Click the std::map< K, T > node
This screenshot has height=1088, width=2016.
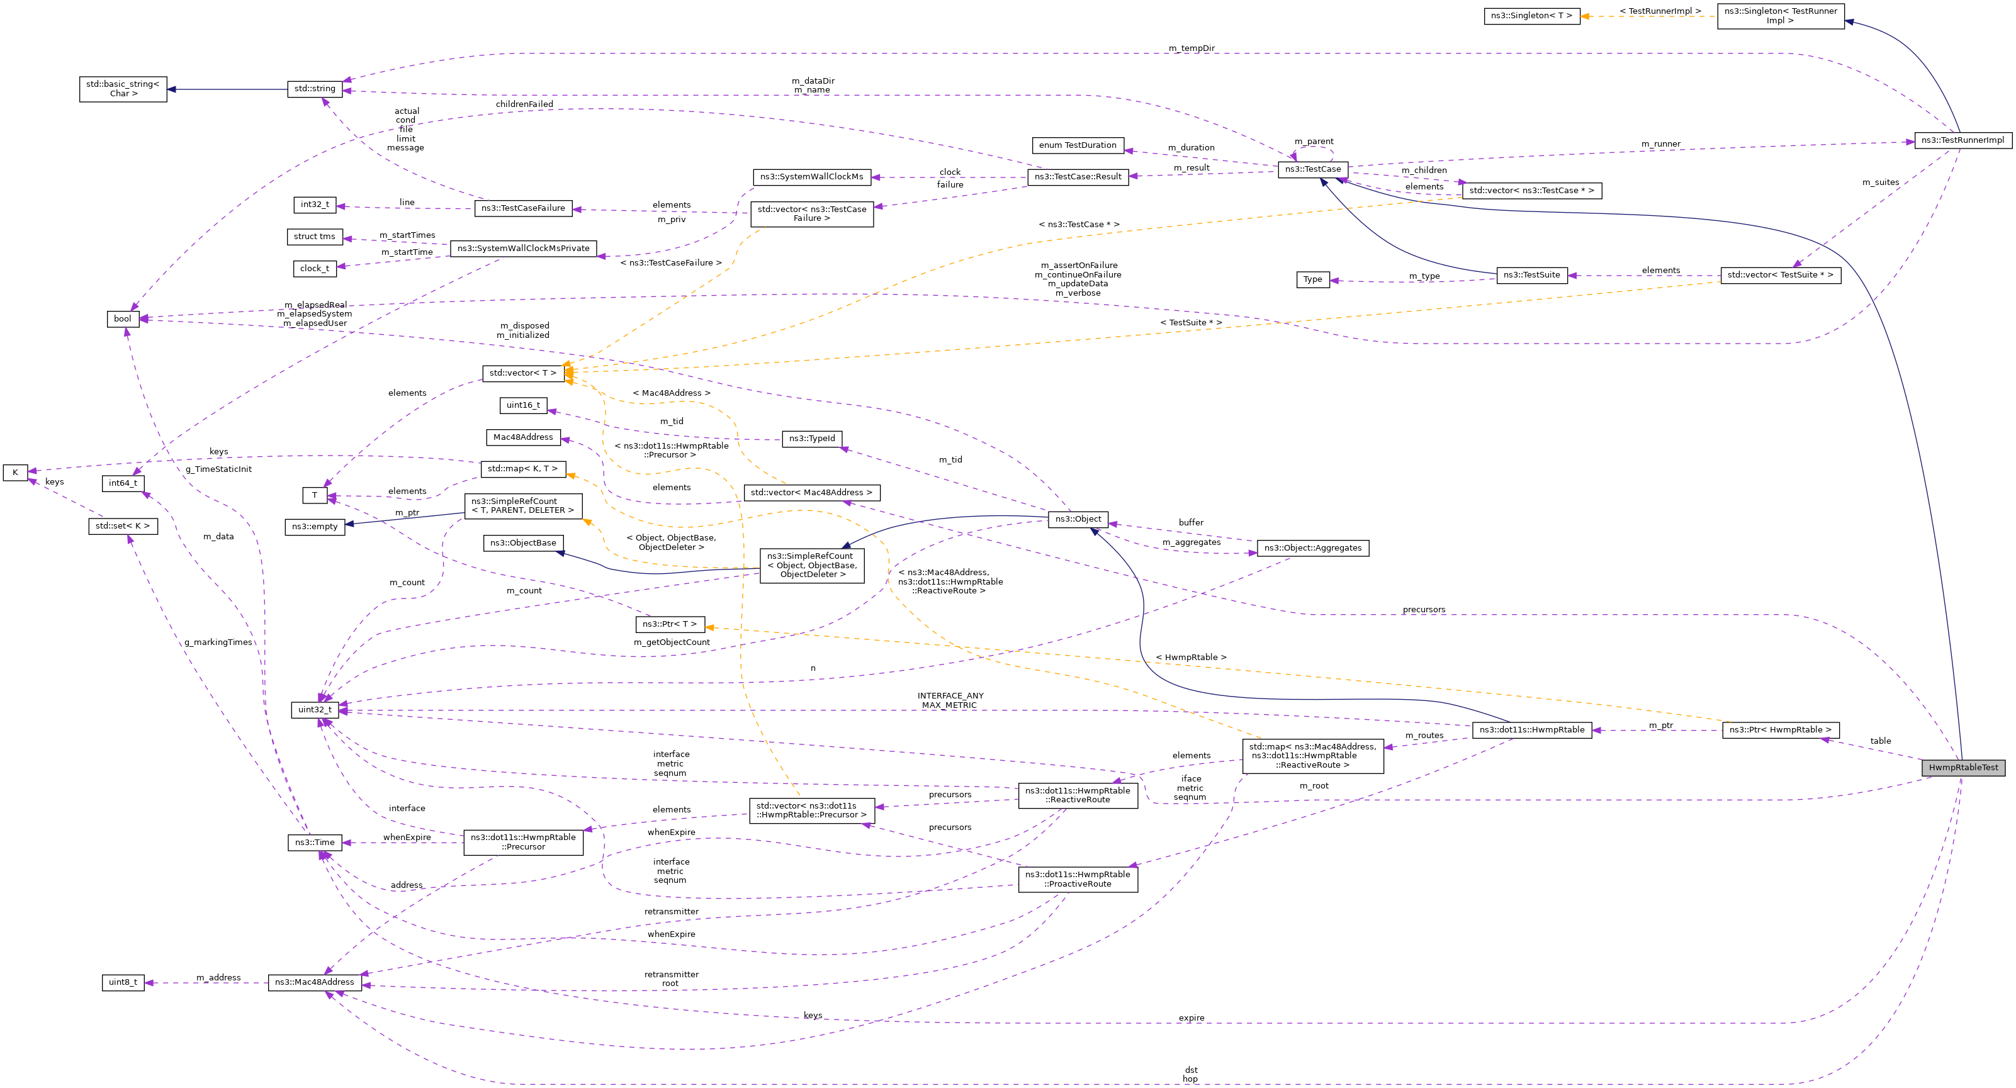523,469
